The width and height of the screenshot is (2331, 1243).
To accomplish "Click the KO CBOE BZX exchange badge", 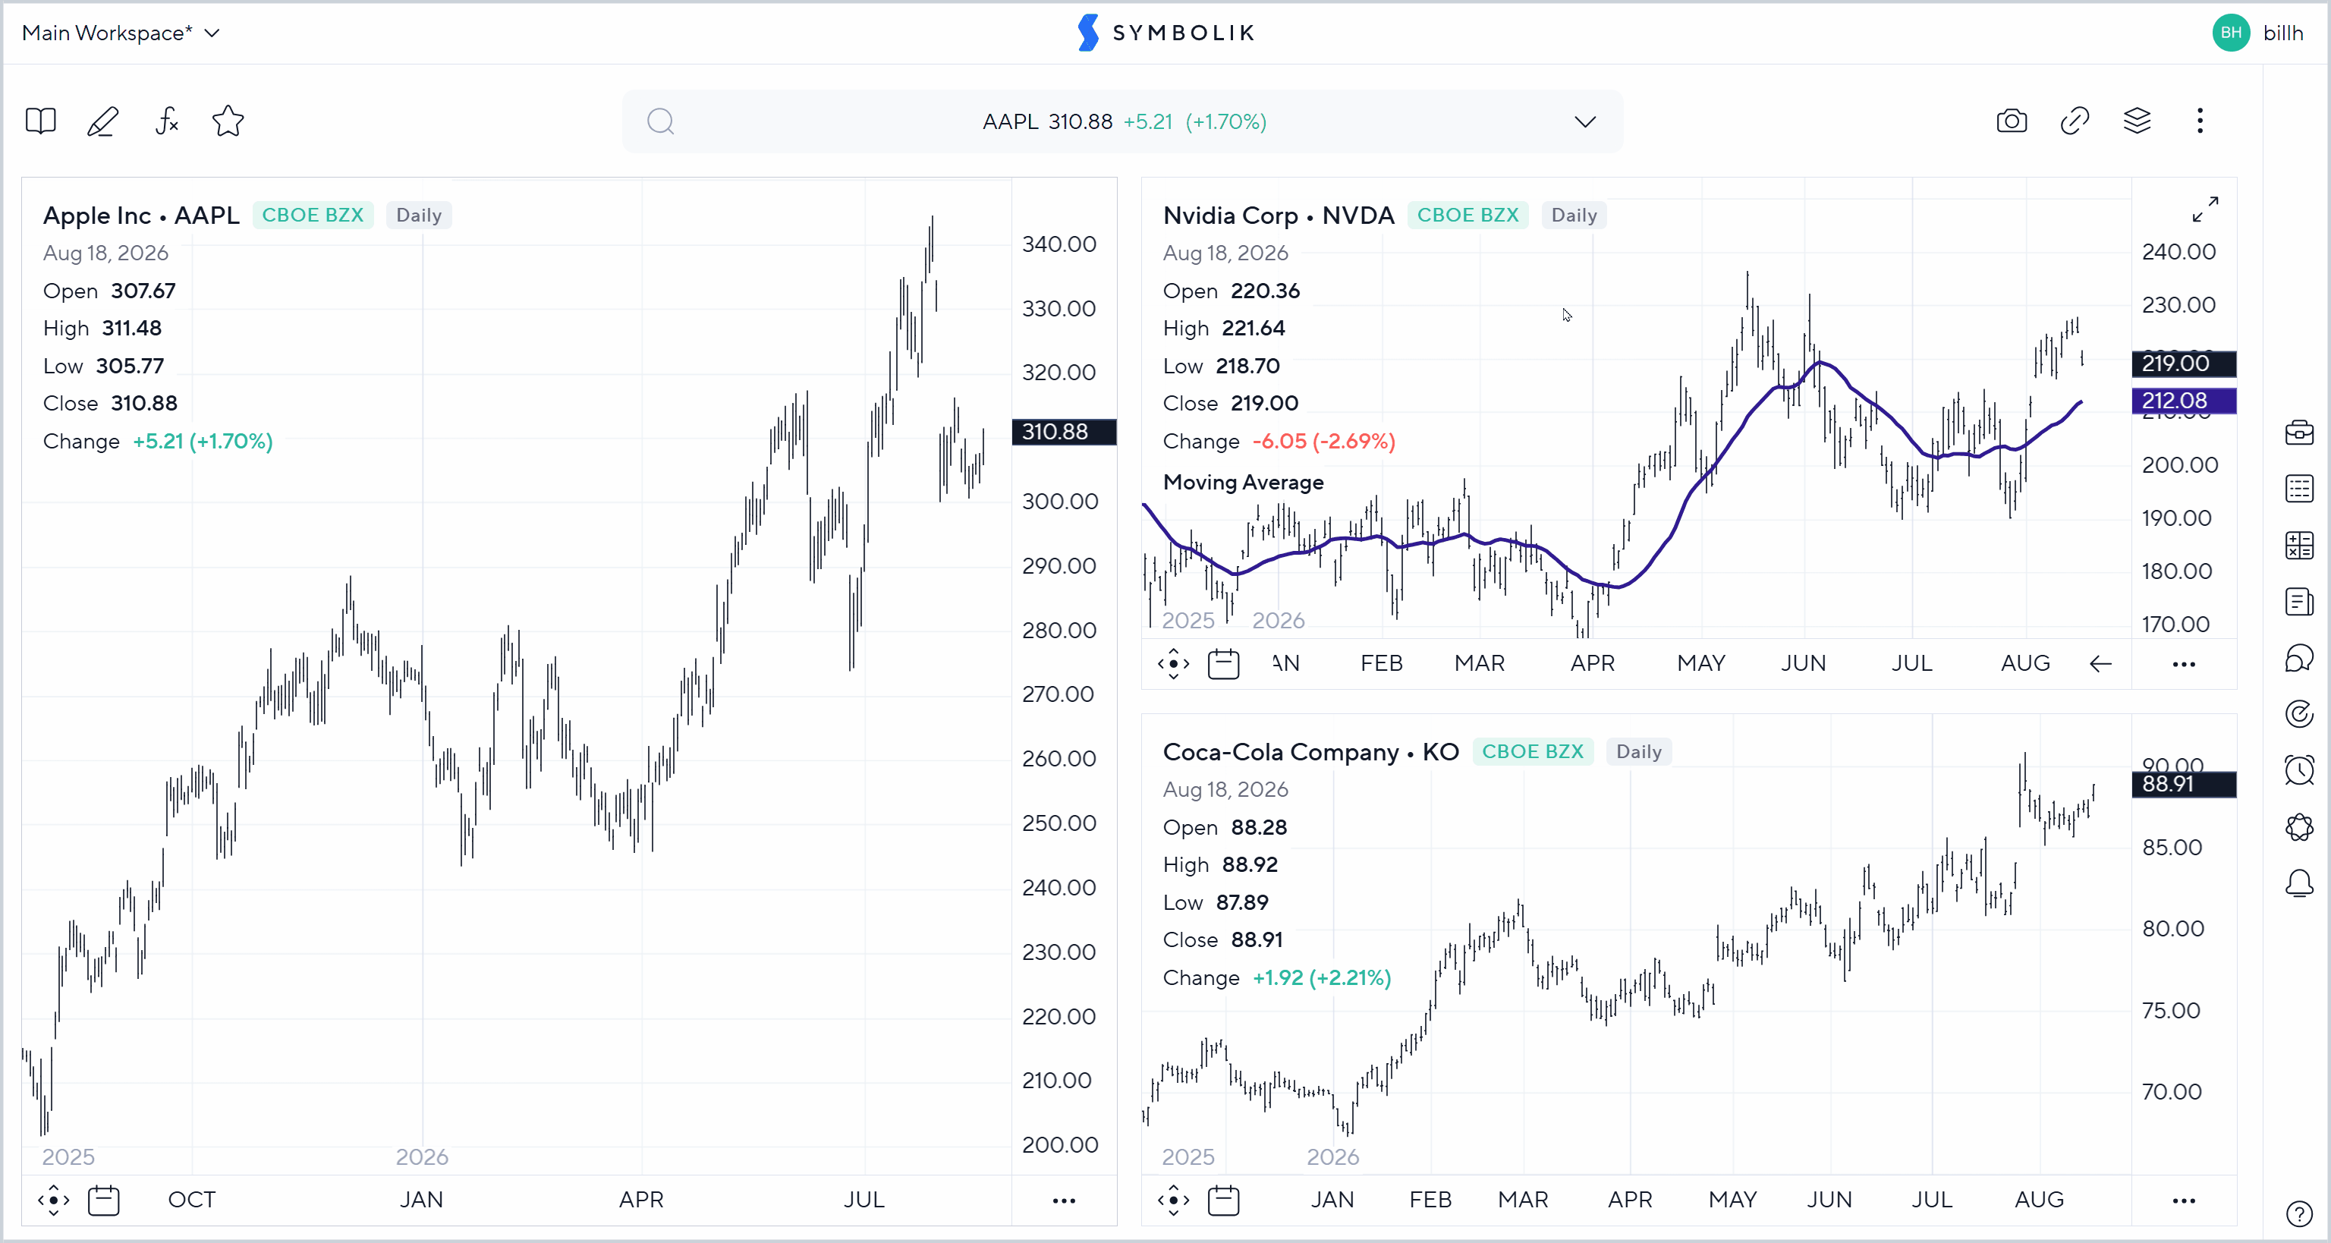I will 1533,752.
